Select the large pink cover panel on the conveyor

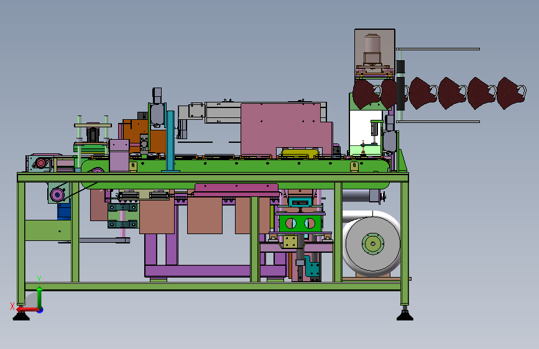(x=285, y=130)
